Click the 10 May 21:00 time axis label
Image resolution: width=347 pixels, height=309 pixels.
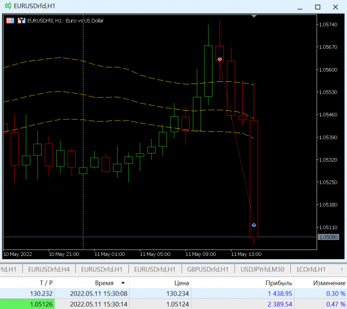pyautogui.click(x=64, y=254)
